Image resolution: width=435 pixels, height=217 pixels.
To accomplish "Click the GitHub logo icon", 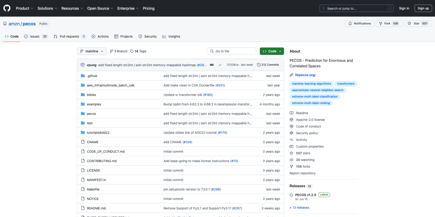I will click(x=7, y=8).
